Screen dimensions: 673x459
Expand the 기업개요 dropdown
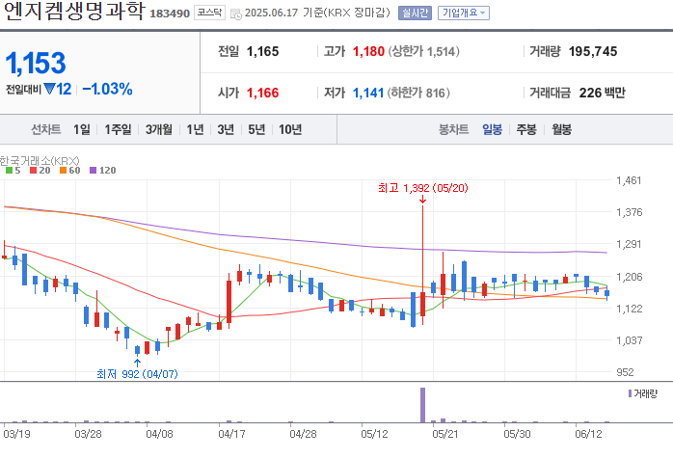pos(464,13)
